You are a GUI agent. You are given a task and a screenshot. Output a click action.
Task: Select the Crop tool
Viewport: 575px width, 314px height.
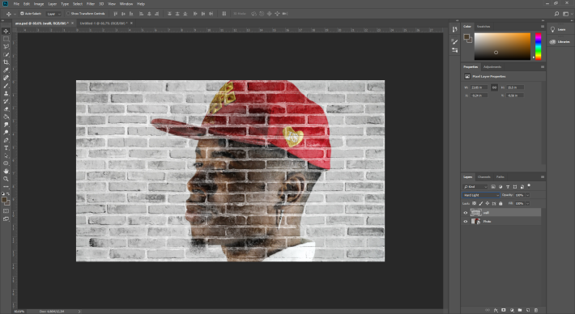(x=6, y=62)
